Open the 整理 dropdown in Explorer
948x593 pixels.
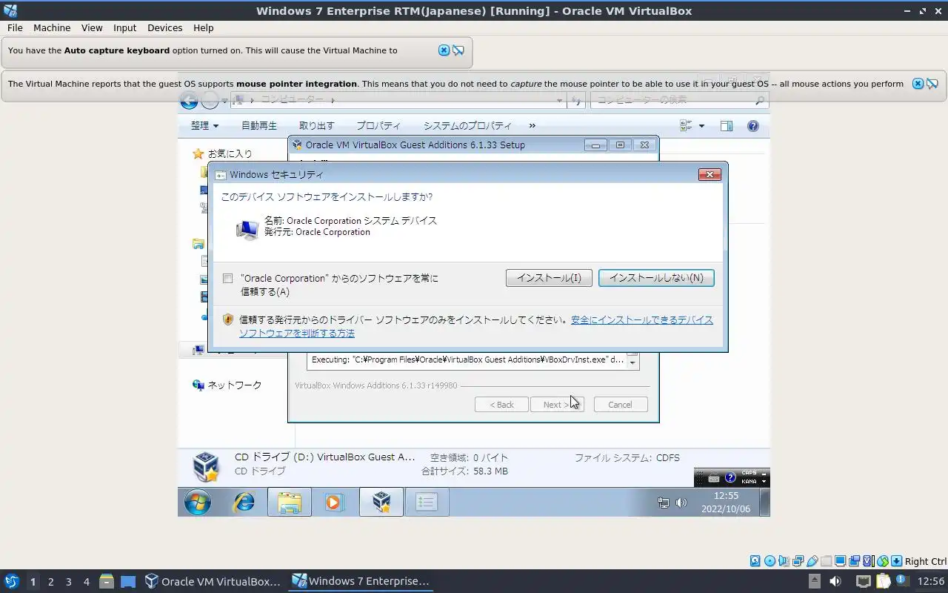(x=204, y=126)
